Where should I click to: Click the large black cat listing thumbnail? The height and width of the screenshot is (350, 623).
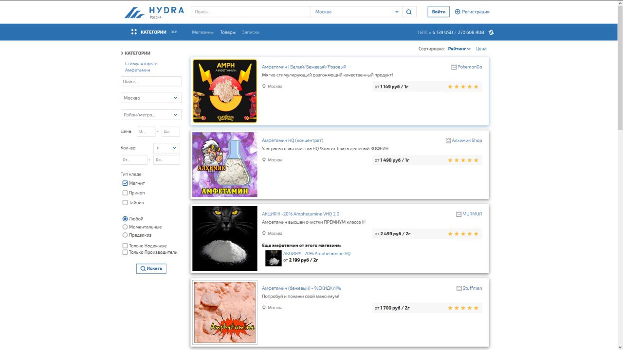tap(225, 239)
